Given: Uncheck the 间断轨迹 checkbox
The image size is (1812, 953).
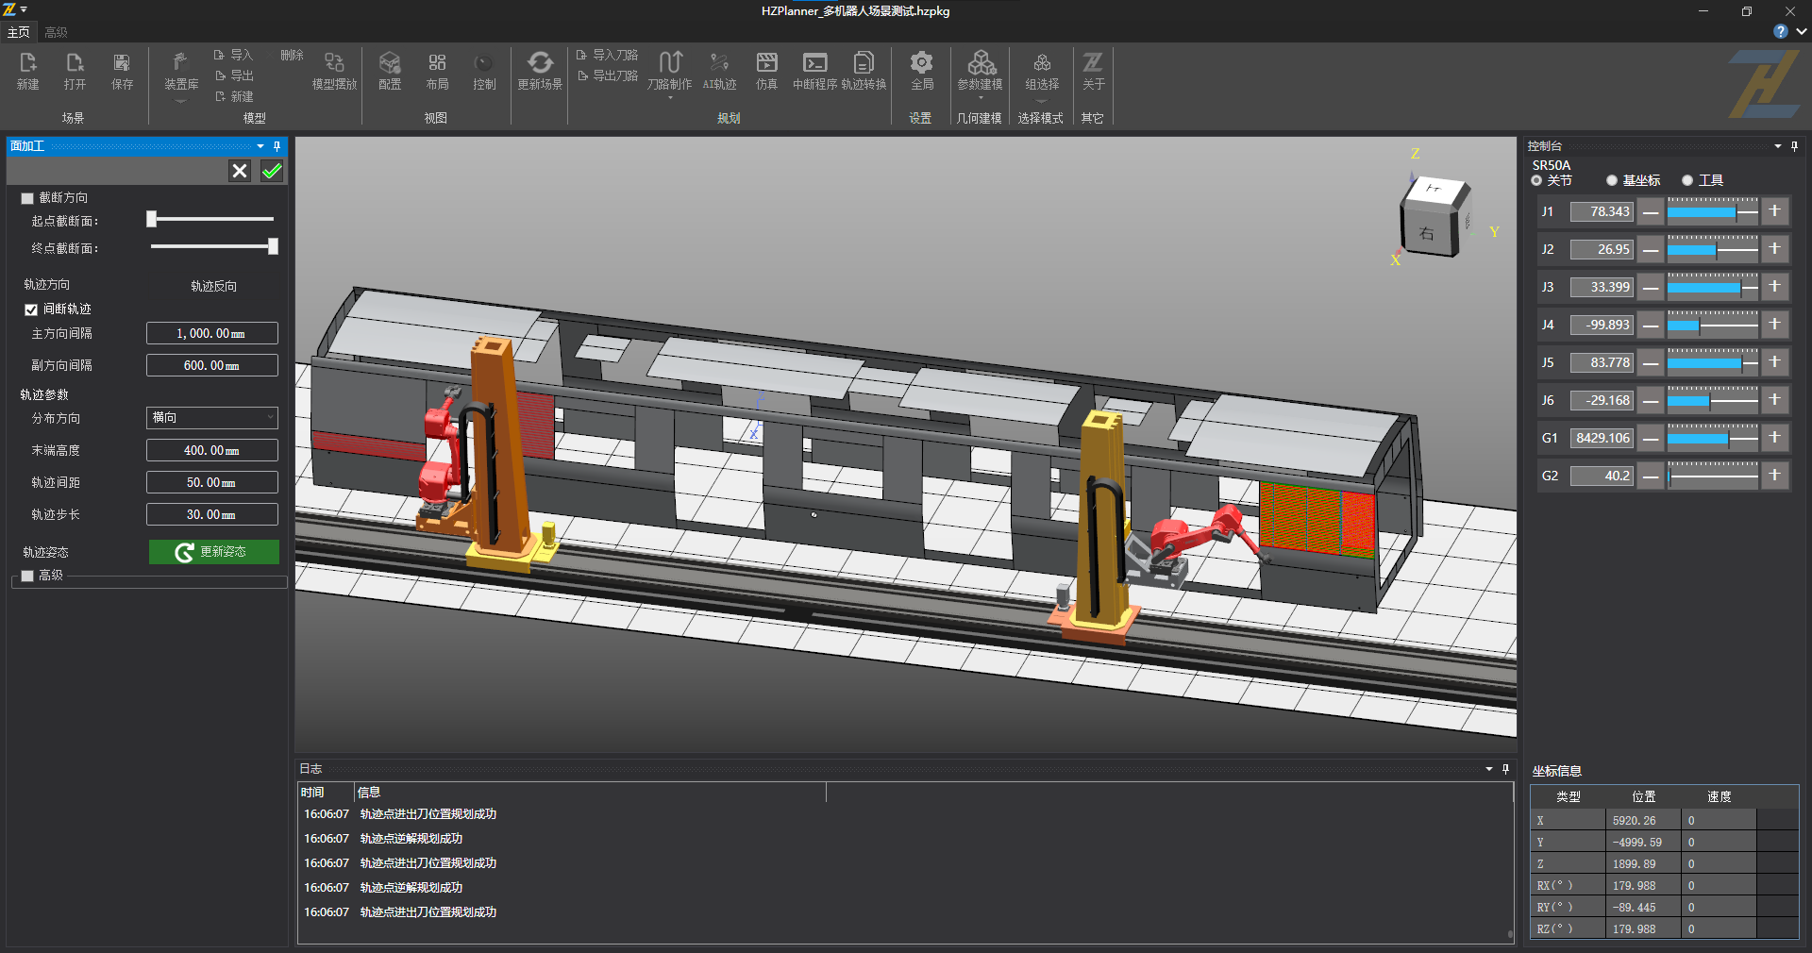Looking at the screenshot, I should (x=31, y=309).
